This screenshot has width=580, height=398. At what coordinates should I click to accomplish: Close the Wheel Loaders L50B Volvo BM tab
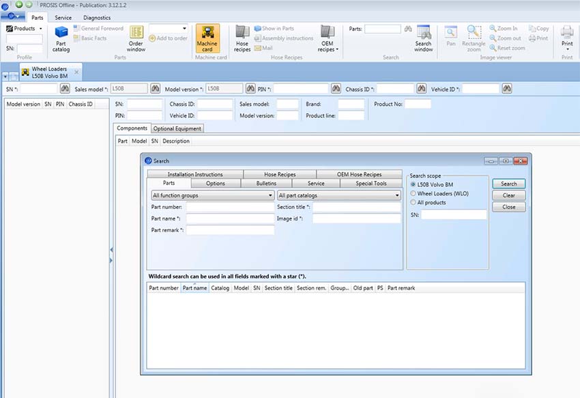[x=76, y=72]
